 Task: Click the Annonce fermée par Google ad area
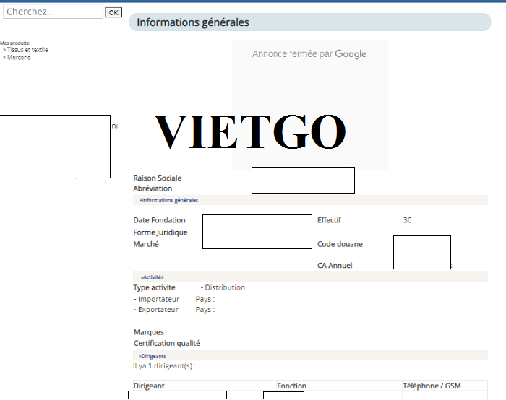click(x=309, y=54)
